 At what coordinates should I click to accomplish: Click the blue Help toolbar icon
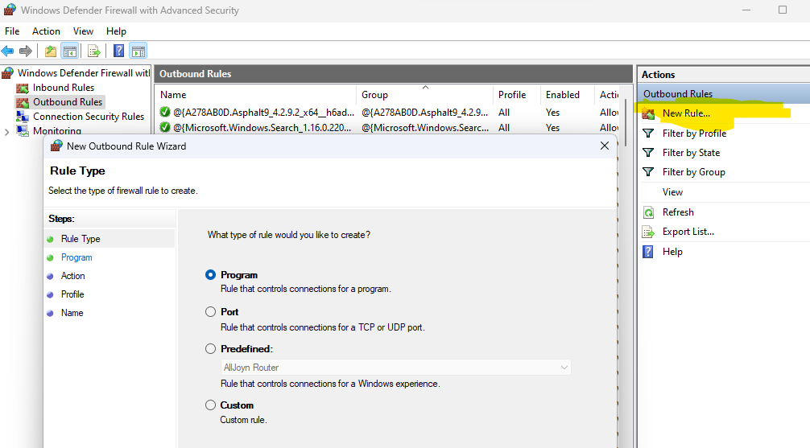[x=119, y=51]
